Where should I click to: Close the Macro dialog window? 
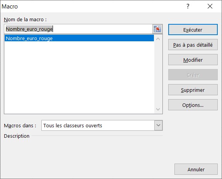click(210, 6)
